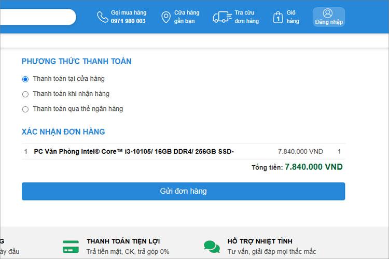Click the PC Văn Phòng Intel Core product name

point(134,152)
